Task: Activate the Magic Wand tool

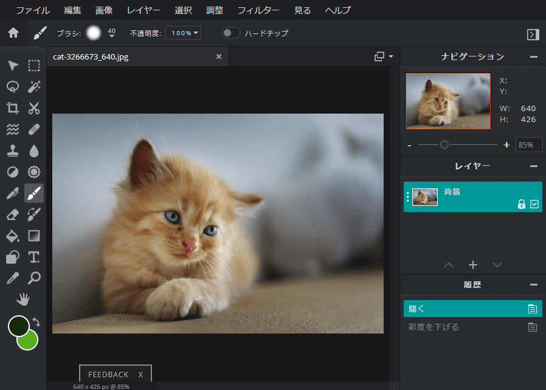Action: [x=33, y=87]
